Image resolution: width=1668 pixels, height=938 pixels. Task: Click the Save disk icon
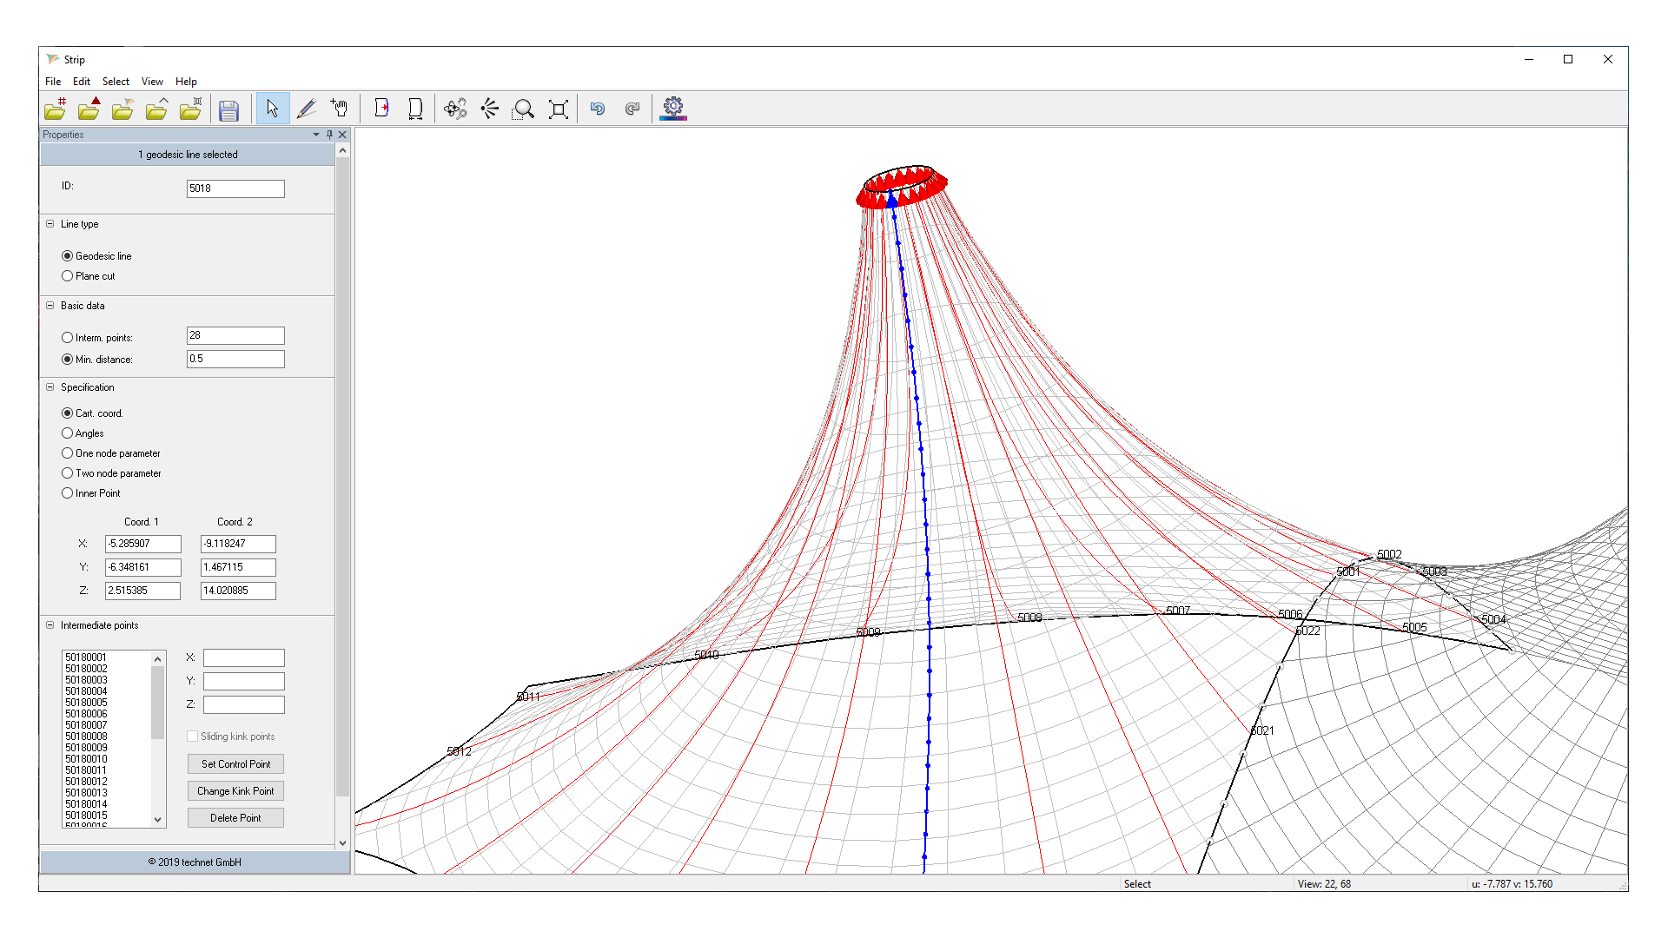click(228, 109)
